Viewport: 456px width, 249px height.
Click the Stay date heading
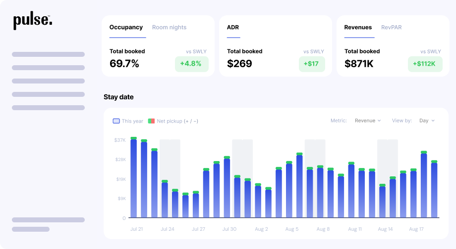tap(118, 97)
